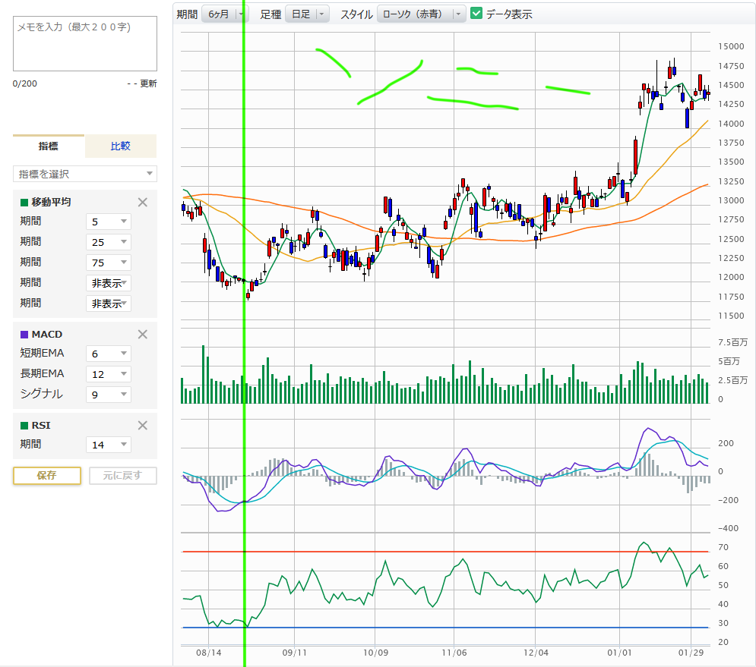The height and width of the screenshot is (667, 756).
Task: Click the green 移動平均 color square
Action: coord(24,202)
